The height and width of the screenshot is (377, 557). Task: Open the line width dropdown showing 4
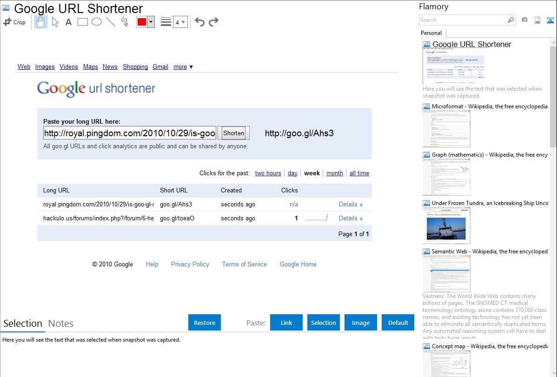tap(180, 22)
